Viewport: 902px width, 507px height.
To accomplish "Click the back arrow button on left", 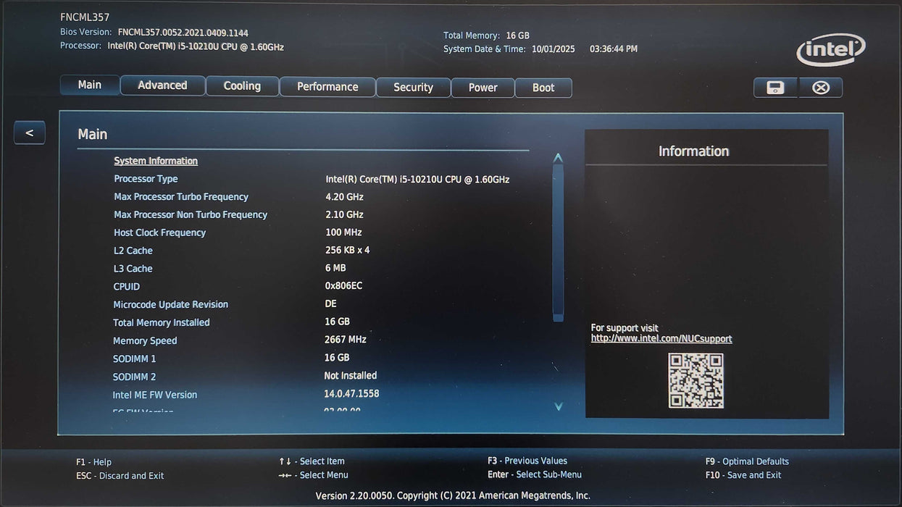I will pos(30,133).
